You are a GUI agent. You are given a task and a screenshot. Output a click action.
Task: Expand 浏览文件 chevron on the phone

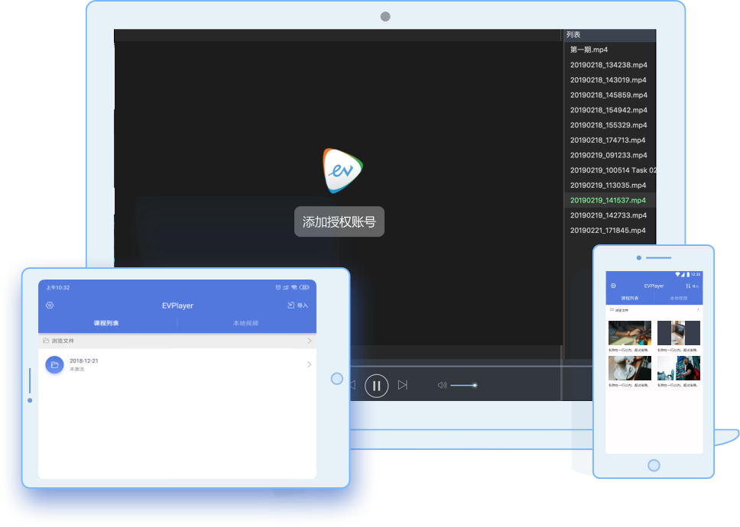(x=698, y=310)
